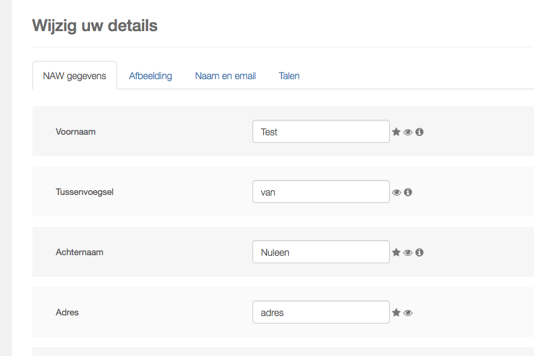Switch to the Afbeelding tab
The image size is (534, 356).
[150, 76]
